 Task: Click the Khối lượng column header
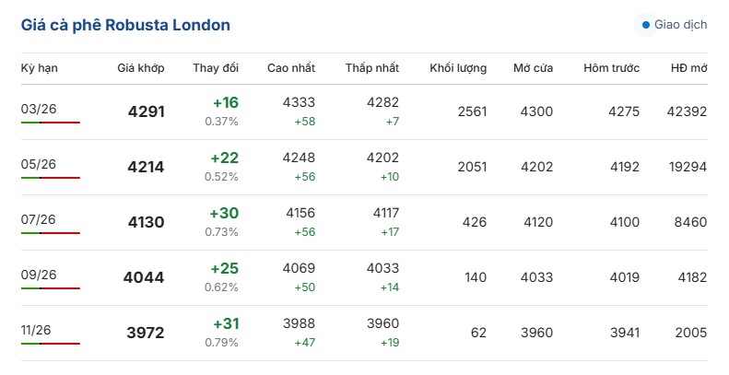(458, 69)
